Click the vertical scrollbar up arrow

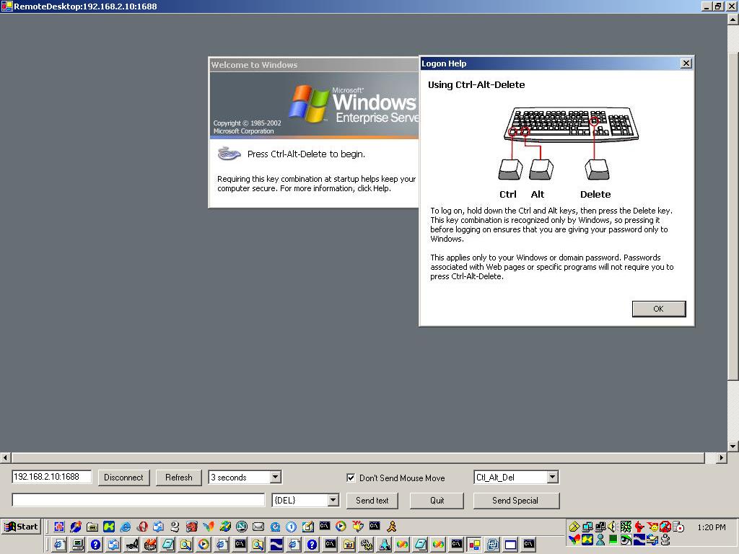[733, 19]
